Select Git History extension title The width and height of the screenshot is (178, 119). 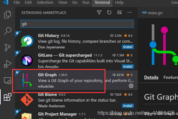click(48, 36)
